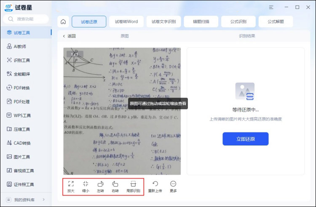Open the hamburger menu in title bar
316x207 pixels.
(x=271, y=7)
